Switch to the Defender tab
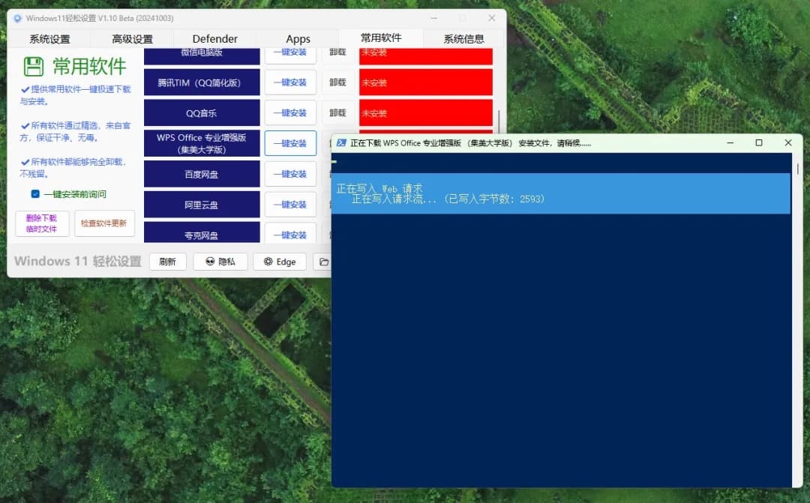Viewport: 810px width, 503px height. pos(215,38)
